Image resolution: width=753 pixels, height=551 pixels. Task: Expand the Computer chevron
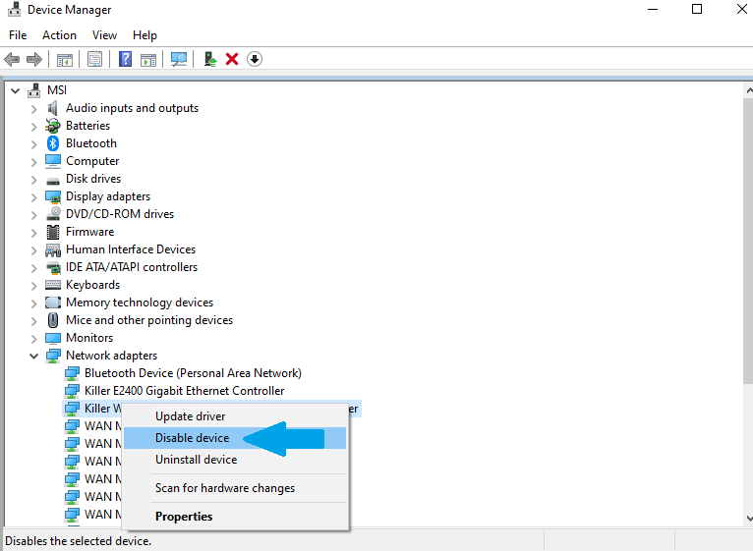click(33, 162)
